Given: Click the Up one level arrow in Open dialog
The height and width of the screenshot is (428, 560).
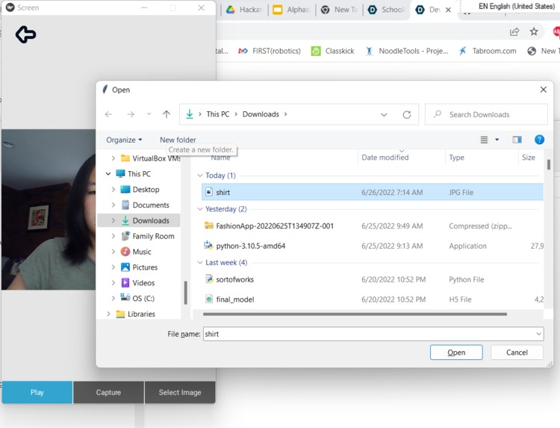Looking at the screenshot, I should pos(166,114).
